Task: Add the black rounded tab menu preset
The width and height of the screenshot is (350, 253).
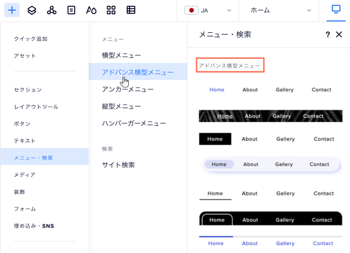Action: (270, 219)
